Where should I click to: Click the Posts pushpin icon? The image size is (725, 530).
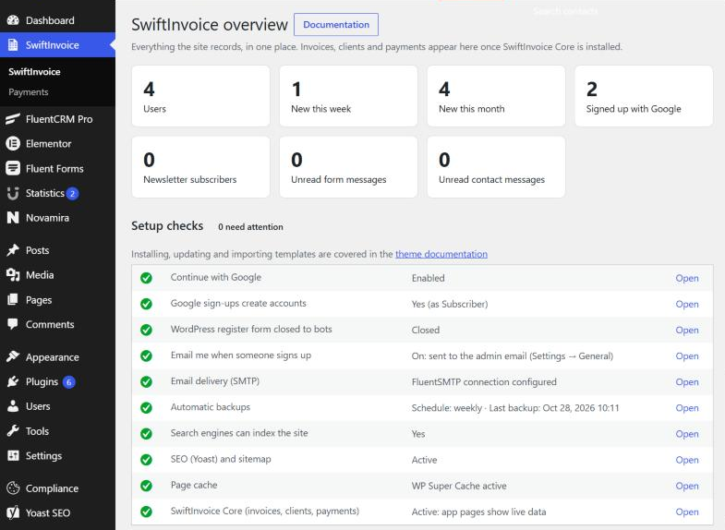tap(13, 250)
